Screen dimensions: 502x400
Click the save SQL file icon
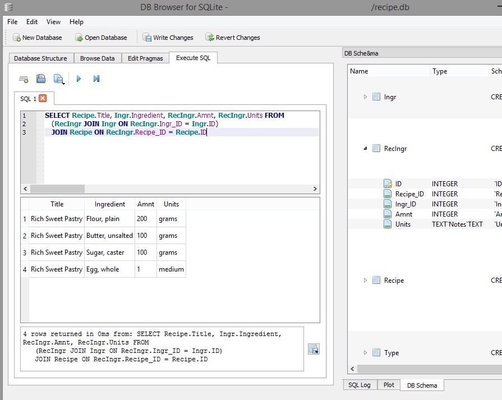(58, 79)
